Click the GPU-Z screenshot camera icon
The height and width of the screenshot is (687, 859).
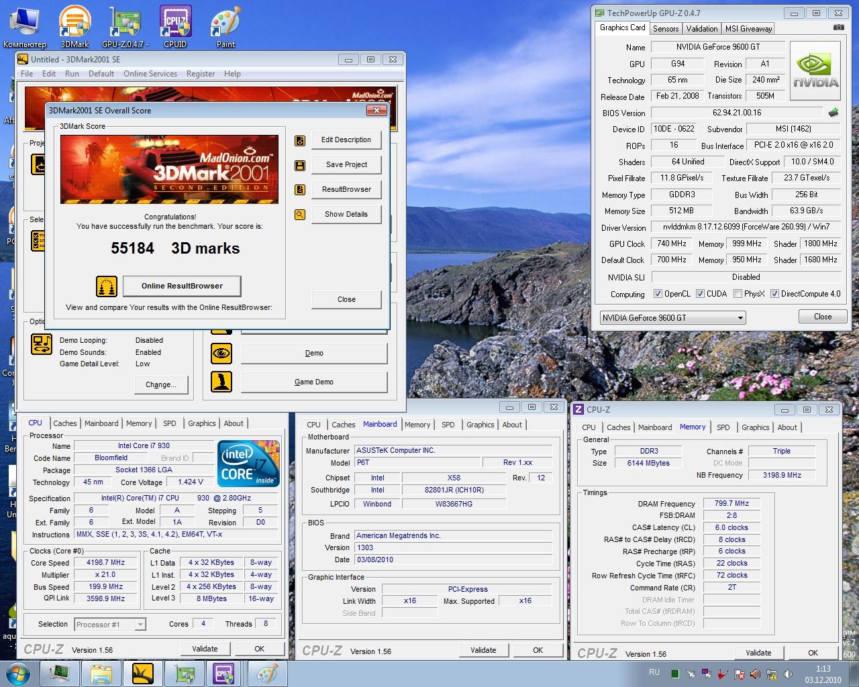[838, 28]
